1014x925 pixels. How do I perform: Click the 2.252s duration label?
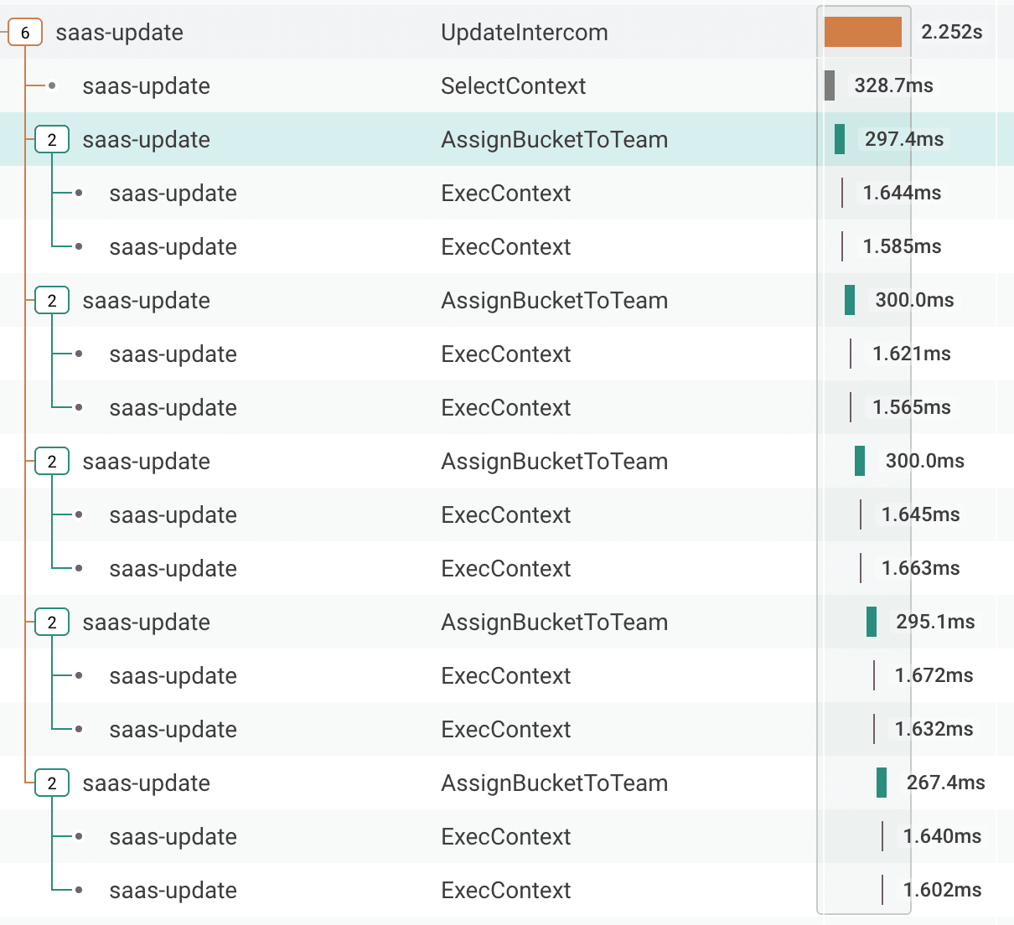[x=952, y=32]
